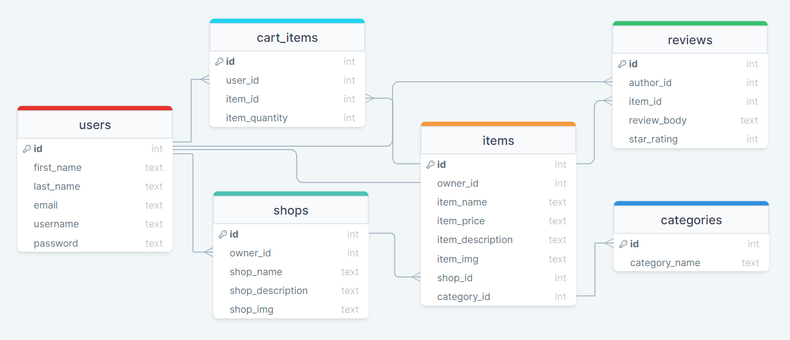Select category_name column in categories table
This screenshot has height=340, width=790.
pyautogui.click(x=692, y=262)
